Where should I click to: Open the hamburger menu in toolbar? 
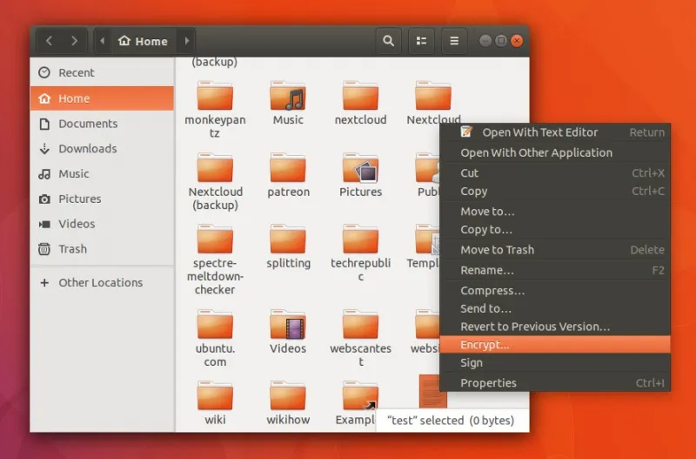click(x=453, y=41)
